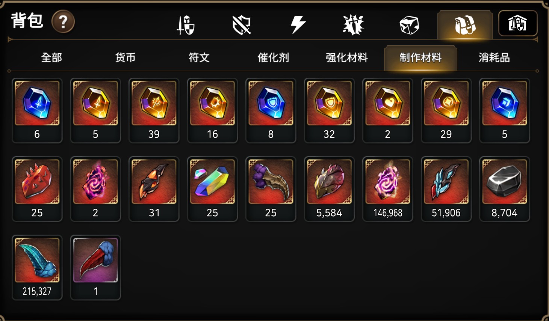Pick the gold heart gem with 2

coord(387,110)
